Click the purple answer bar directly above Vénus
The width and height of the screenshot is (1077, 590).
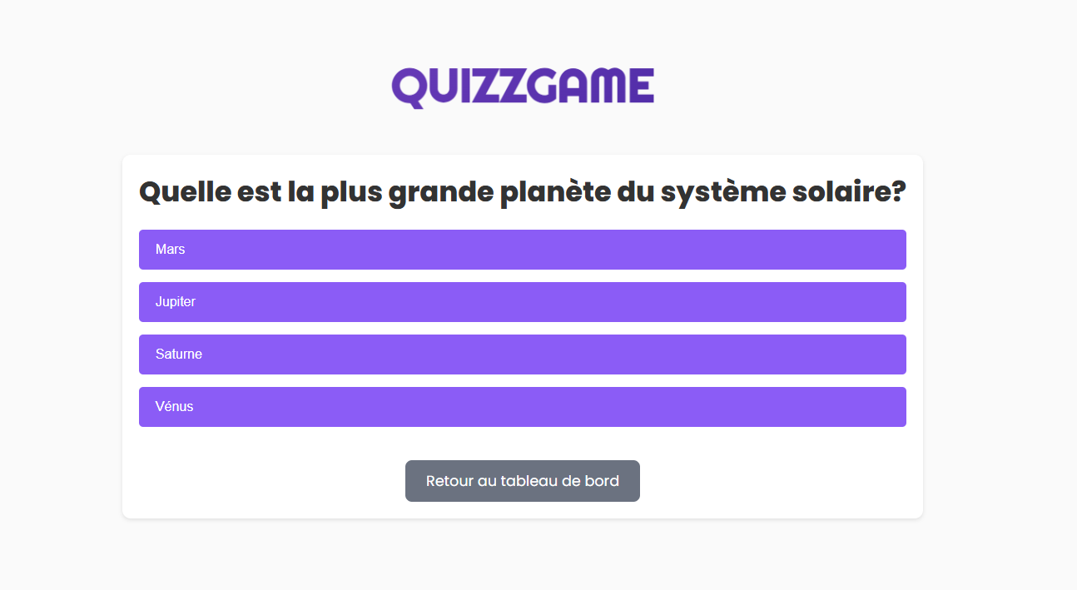click(522, 354)
